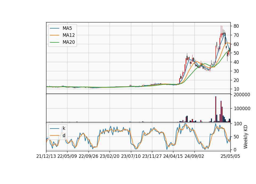
Task: Click the 22/05/09 date tick label
Action: [x=67, y=156]
